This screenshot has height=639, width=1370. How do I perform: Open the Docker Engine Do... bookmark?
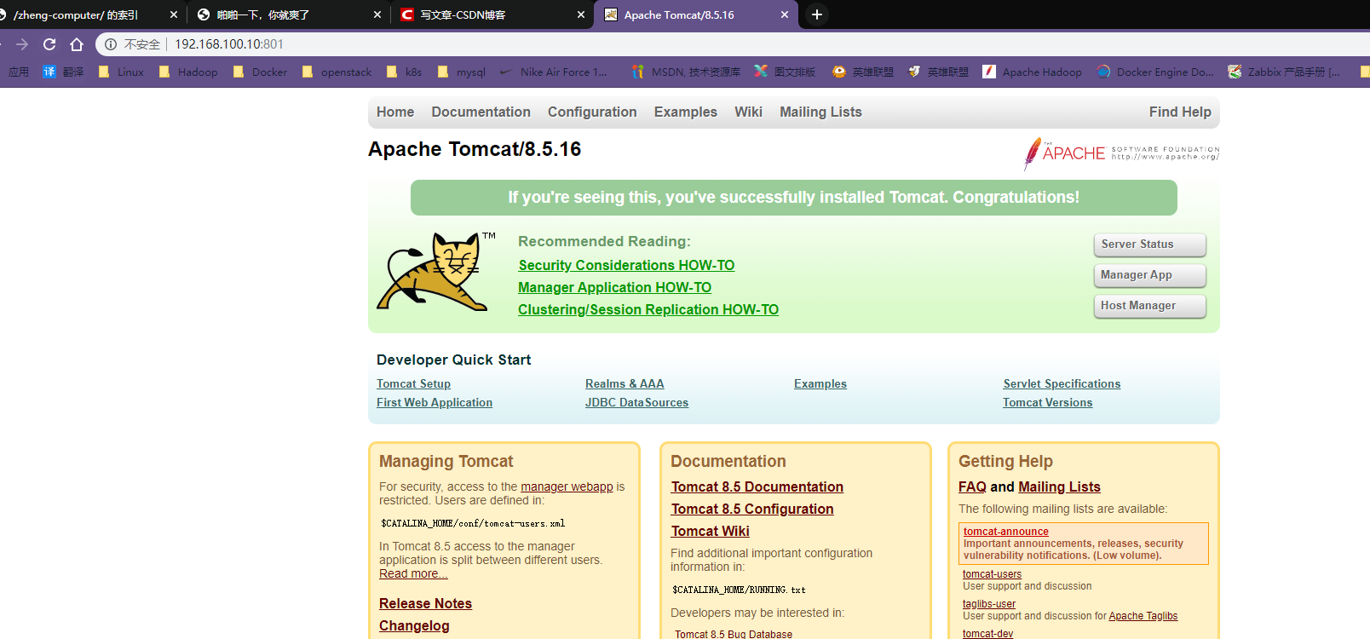1155,72
